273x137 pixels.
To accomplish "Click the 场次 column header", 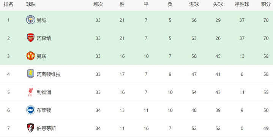I will click(x=98, y=5).
